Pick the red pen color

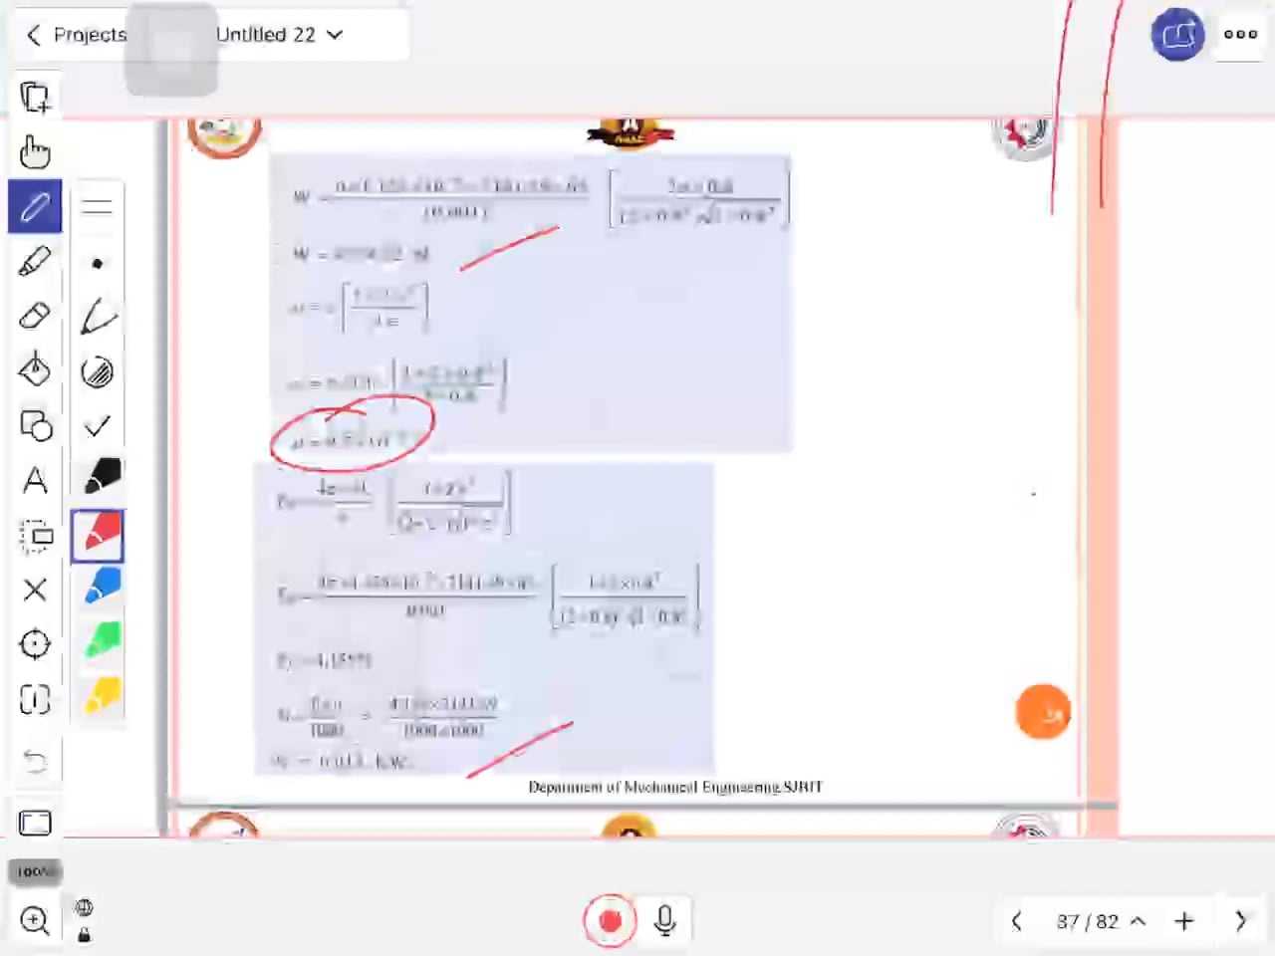tap(99, 536)
